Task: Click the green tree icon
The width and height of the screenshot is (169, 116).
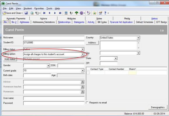Action: coord(77,13)
